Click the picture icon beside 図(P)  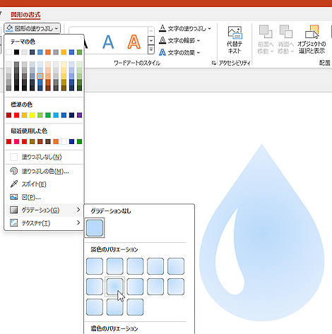click(x=14, y=197)
